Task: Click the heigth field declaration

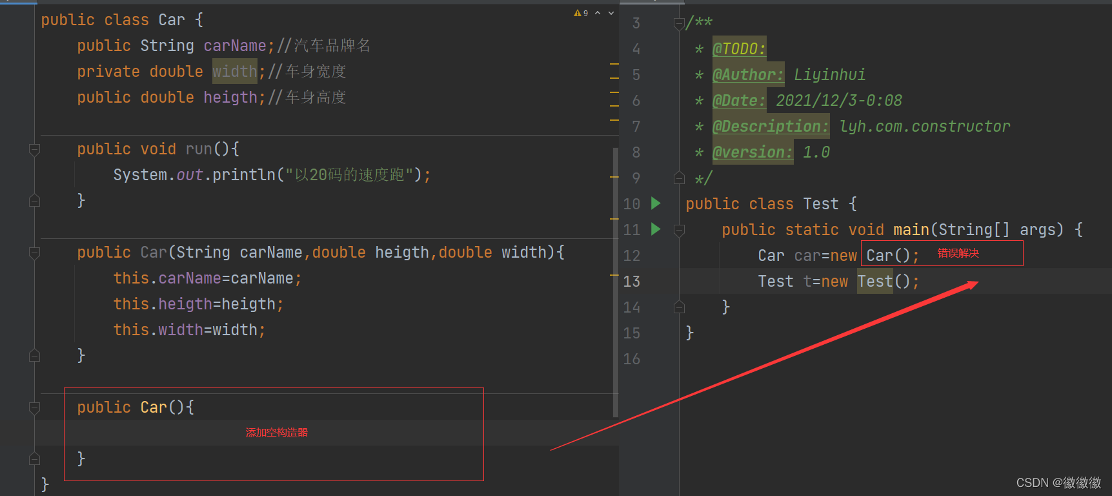Action: [x=230, y=98]
